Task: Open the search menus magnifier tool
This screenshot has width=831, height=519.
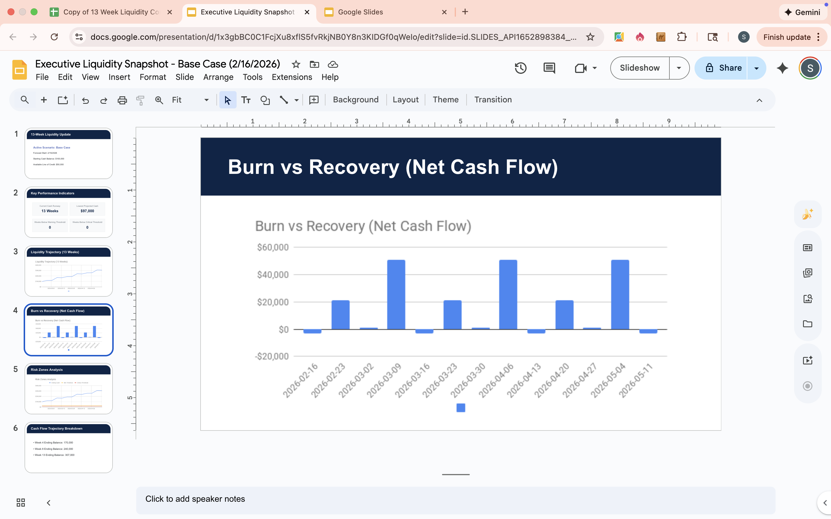Action: 24,100
